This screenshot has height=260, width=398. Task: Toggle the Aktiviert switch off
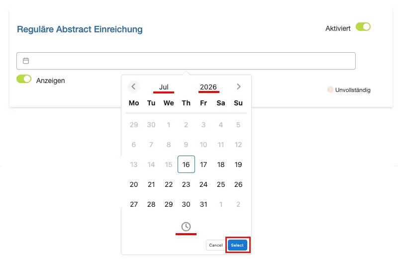point(363,27)
